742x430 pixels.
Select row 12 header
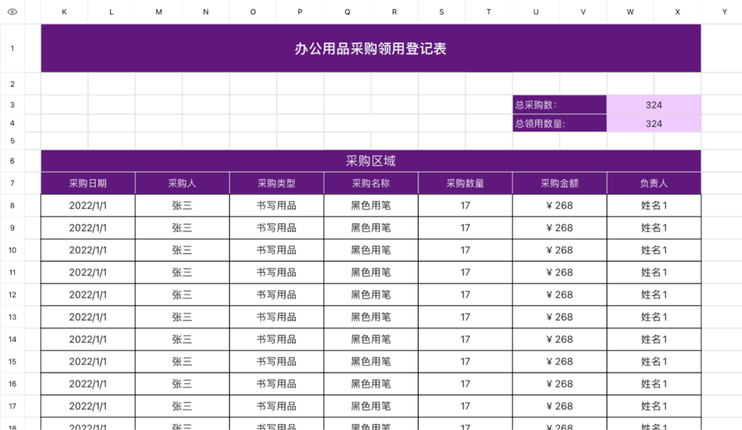(x=12, y=294)
